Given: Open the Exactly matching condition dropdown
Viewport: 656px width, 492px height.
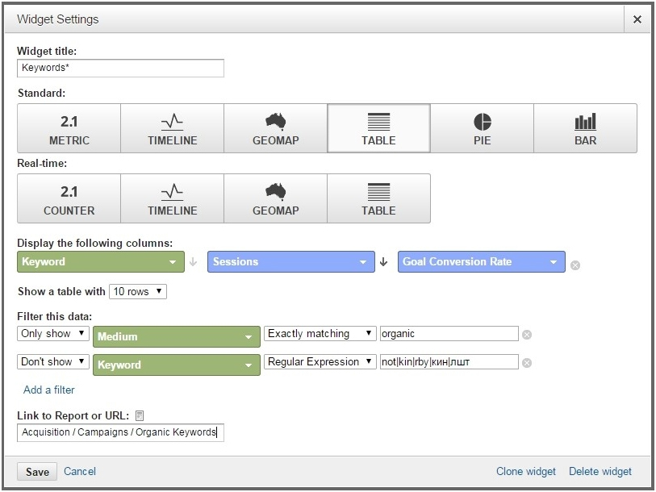Looking at the screenshot, I should click(x=320, y=333).
